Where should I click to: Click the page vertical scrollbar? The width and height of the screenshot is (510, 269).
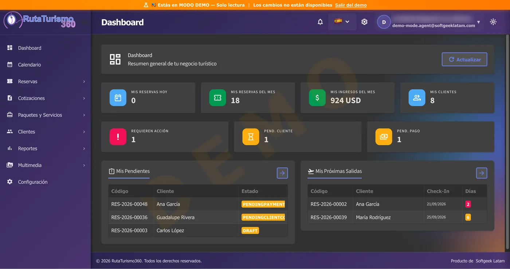pos(507,142)
